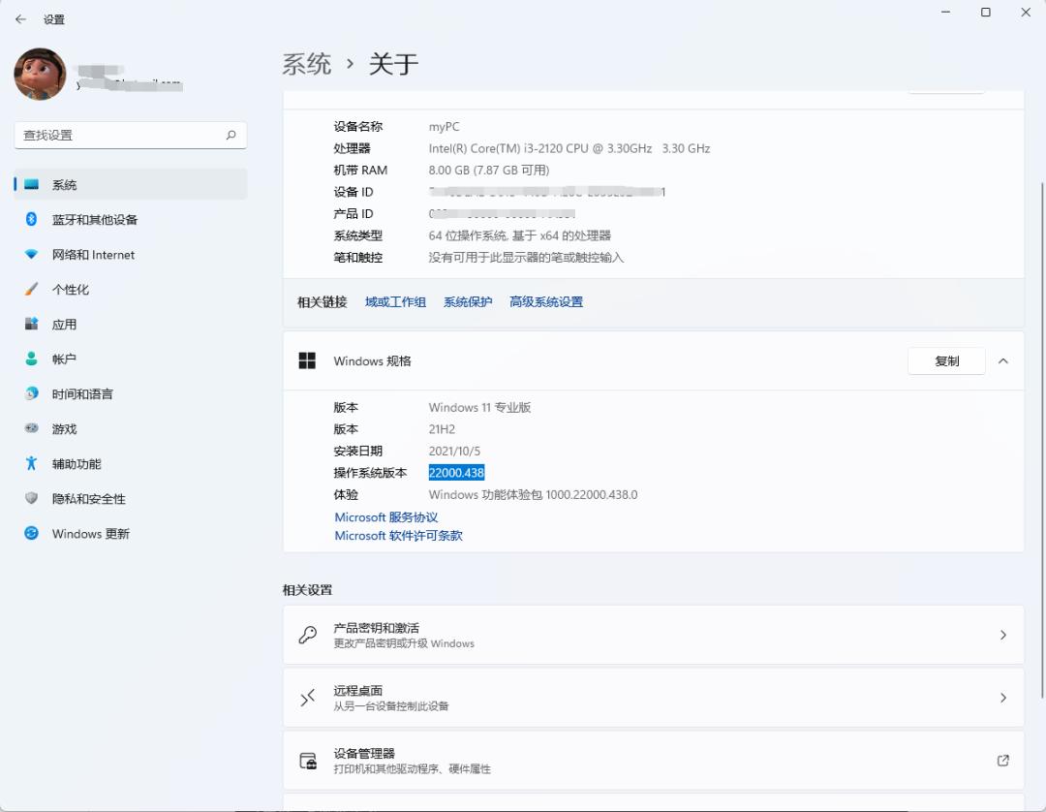Open 远程桌面 settings
Viewport: 1046px width, 812px height.
tap(654, 698)
